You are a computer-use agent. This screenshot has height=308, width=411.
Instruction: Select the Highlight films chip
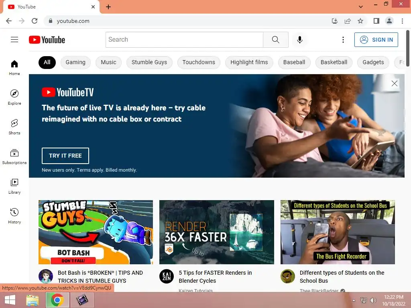pyautogui.click(x=249, y=62)
